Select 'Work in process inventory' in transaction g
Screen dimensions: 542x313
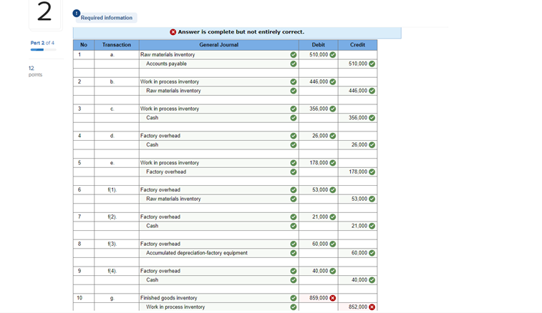pyautogui.click(x=219, y=307)
